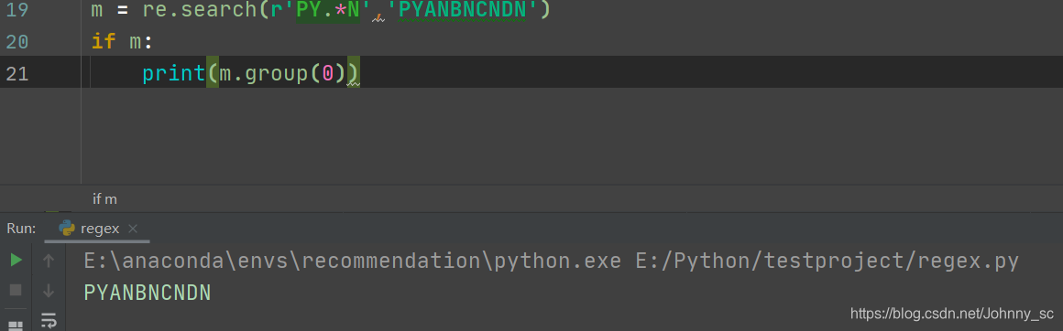Click the regex pattern 'PY.*N' in editor

[x=328, y=10]
